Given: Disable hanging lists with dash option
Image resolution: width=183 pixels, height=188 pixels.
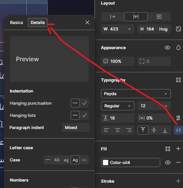Looking at the screenshot, I should coord(75,115).
